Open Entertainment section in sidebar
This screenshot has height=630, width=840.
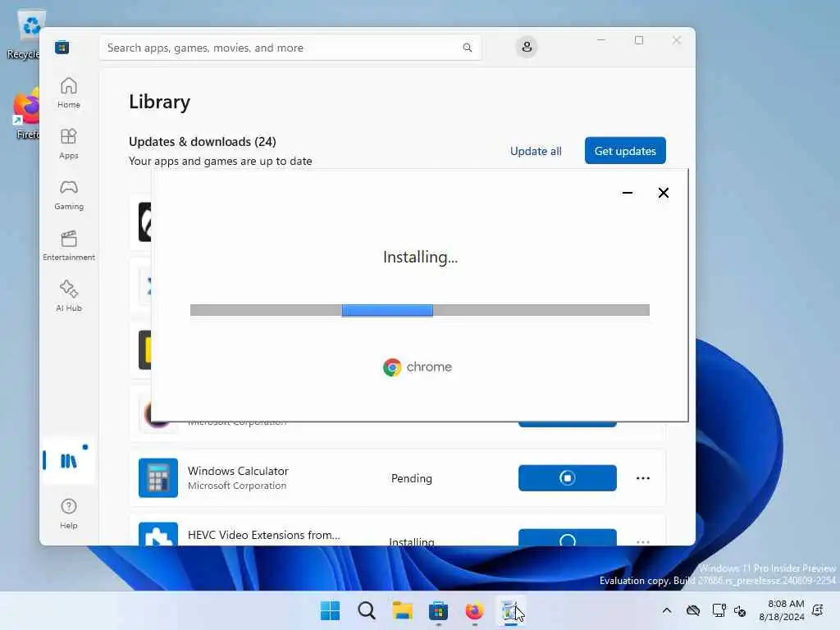(69, 245)
